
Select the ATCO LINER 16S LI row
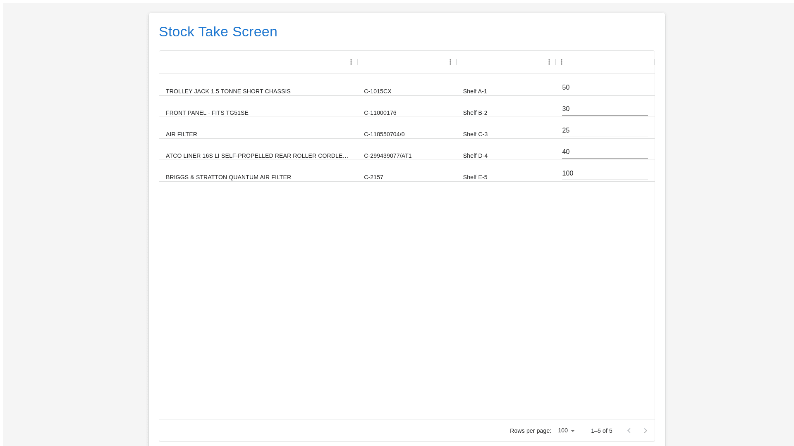(256, 156)
